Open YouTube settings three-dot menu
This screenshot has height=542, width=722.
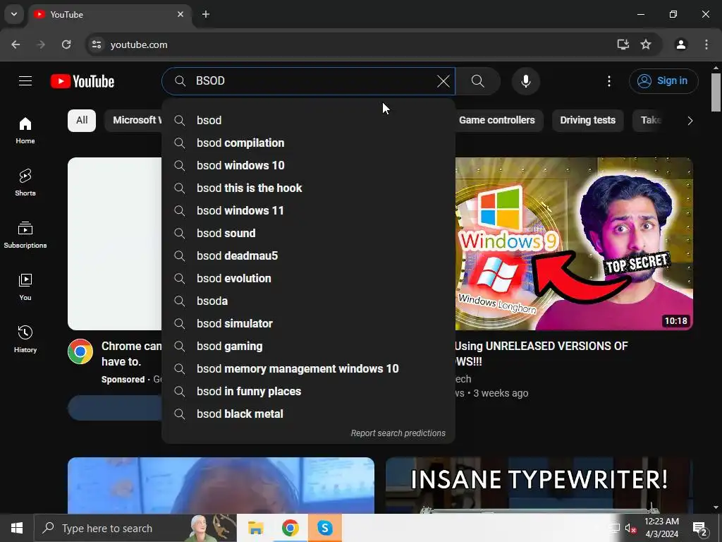coord(609,81)
